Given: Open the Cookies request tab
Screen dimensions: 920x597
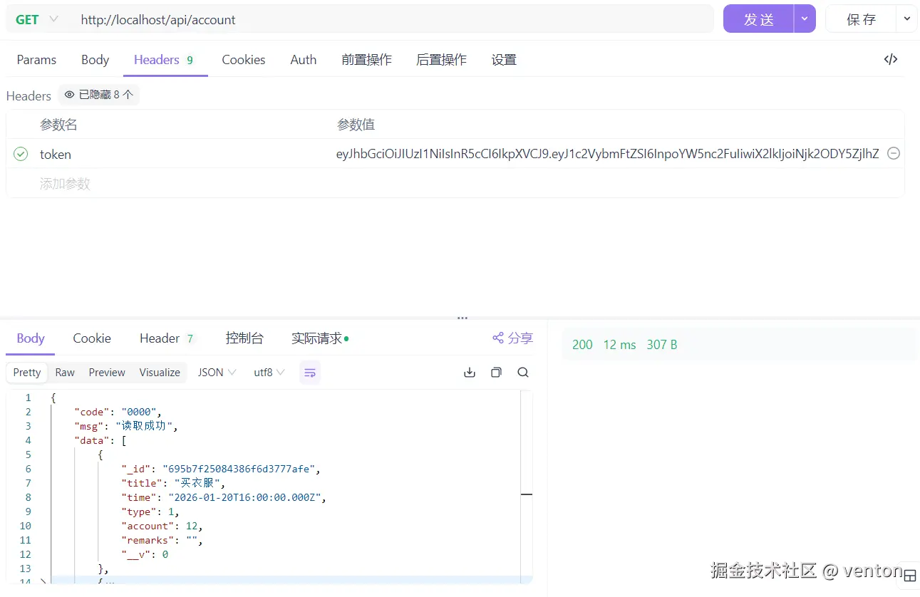Looking at the screenshot, I should [x=244, y=60].
